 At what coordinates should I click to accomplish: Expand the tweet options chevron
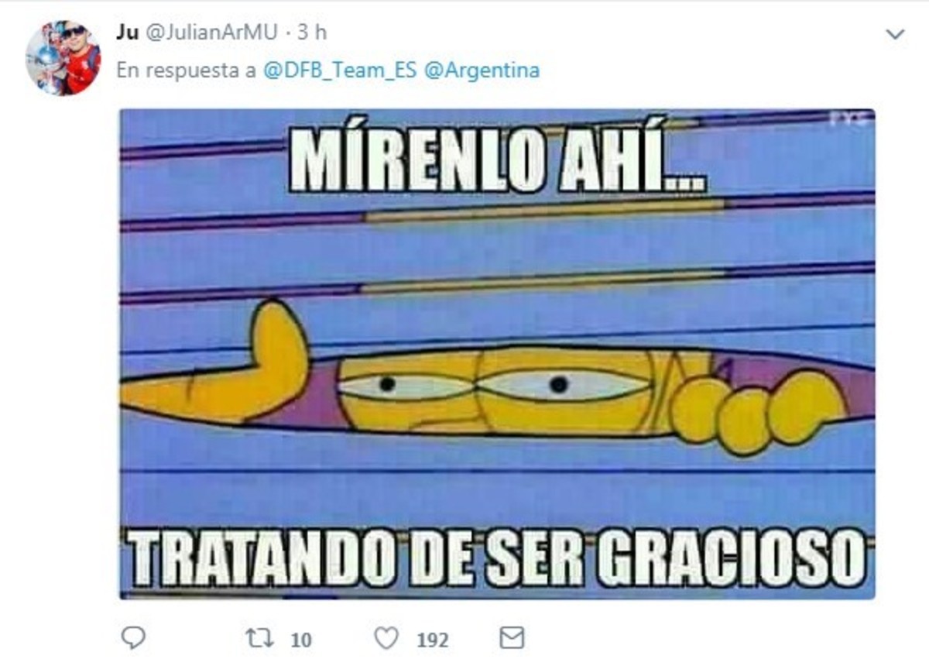tap(895, 34)
